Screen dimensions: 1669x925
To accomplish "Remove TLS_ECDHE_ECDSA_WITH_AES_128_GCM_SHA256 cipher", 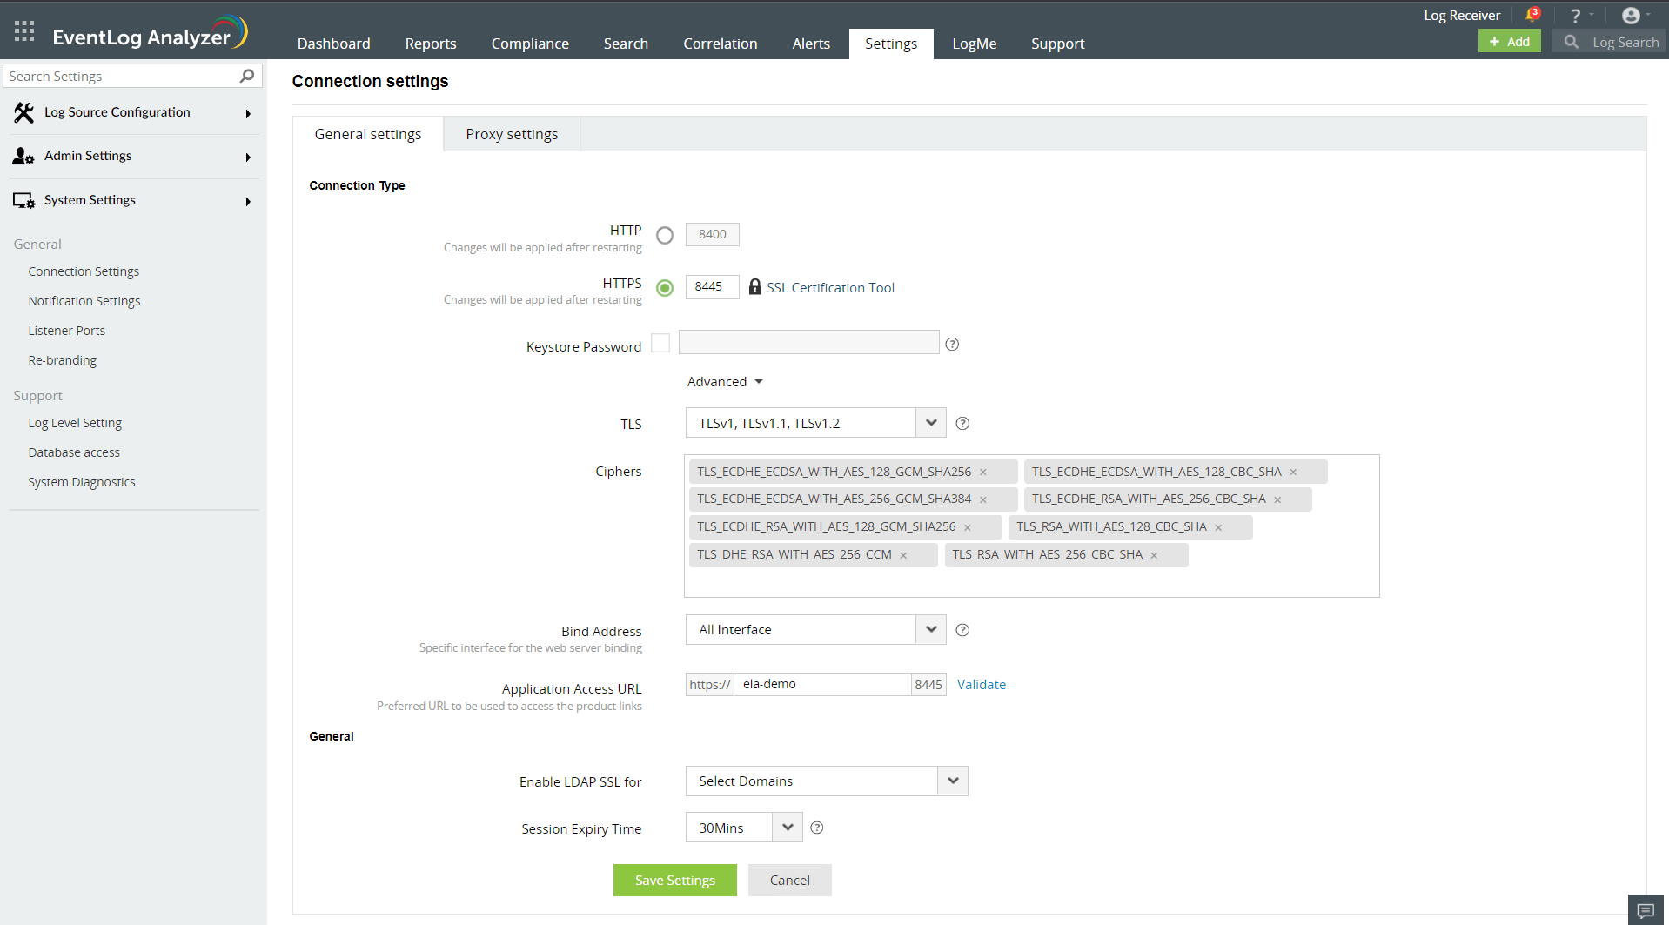I will click(x=983, y=473).
